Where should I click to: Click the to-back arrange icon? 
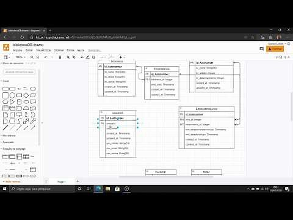(x=74, y=57)
